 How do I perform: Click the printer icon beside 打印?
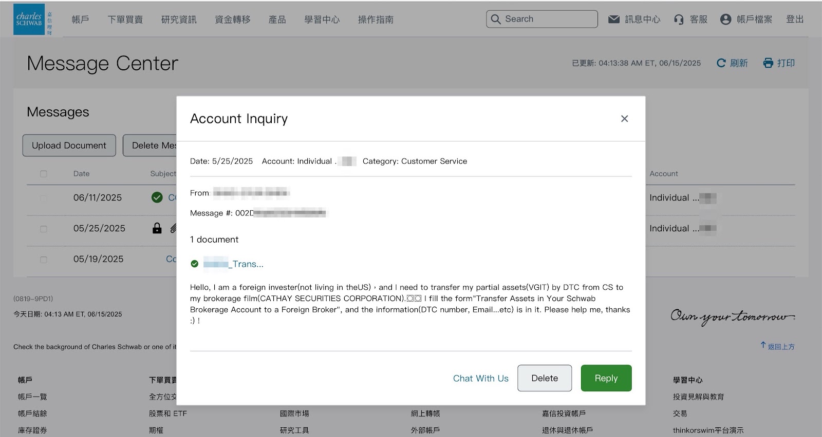coord(768,63)
